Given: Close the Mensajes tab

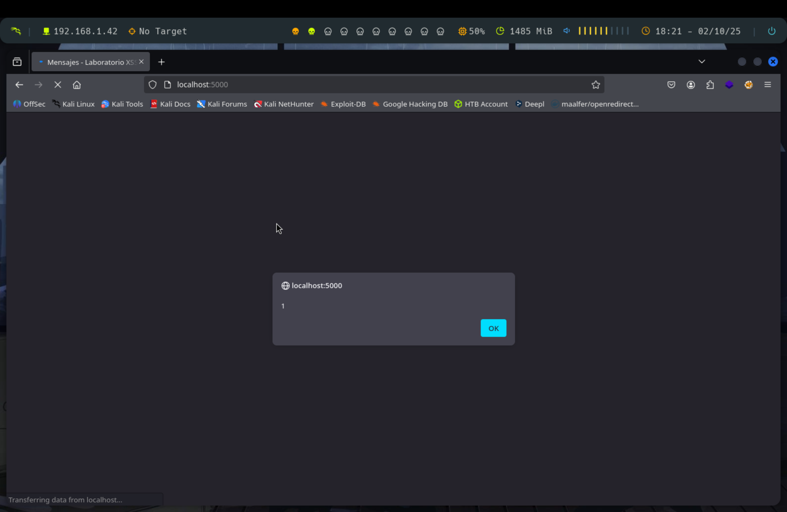Looking at the screenshot, I should (142, 62).
